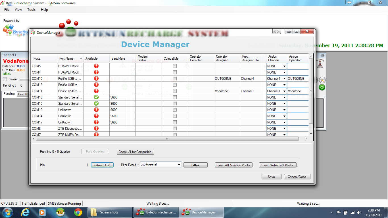This screenshot has height=218, width=388.
Task: Enable the Pause checkbox in Channel 1
Action: tap(5, 79)
